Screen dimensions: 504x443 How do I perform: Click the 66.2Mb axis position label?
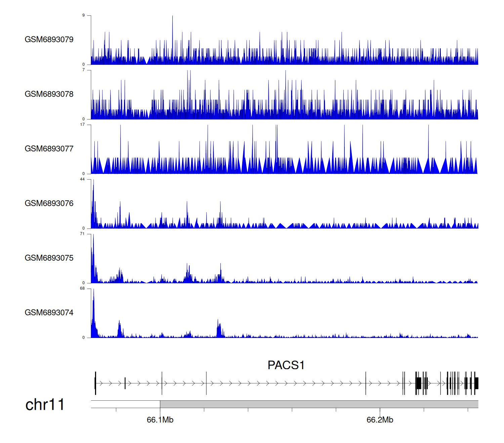coord(380,420)
